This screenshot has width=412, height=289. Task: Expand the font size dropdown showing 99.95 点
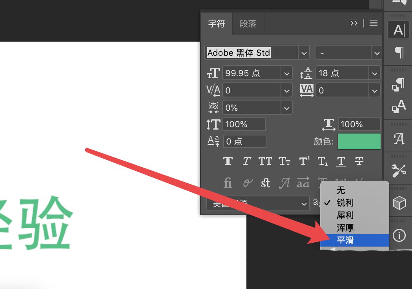click(287, 73)
